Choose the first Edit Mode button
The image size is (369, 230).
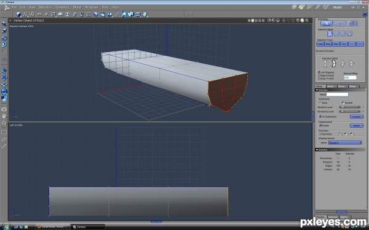[x=327, y=23]
